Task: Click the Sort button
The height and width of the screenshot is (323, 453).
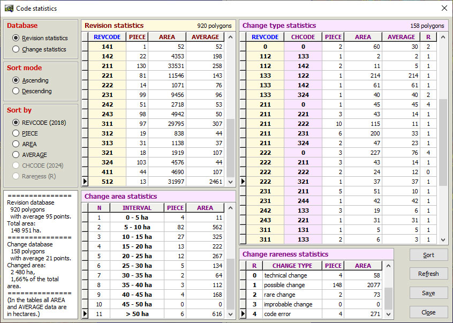Action: click(x=428, y=255)
